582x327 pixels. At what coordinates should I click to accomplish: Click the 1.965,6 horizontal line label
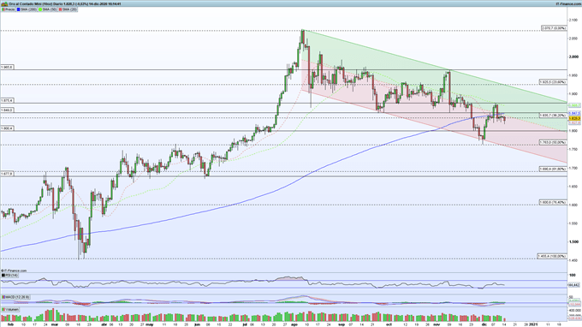point(7,67)
